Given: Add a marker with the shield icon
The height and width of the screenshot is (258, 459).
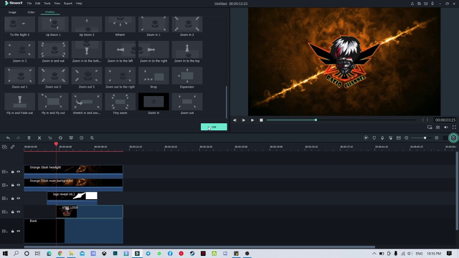Looking at the screenshot, I should [x=374, y=138].
